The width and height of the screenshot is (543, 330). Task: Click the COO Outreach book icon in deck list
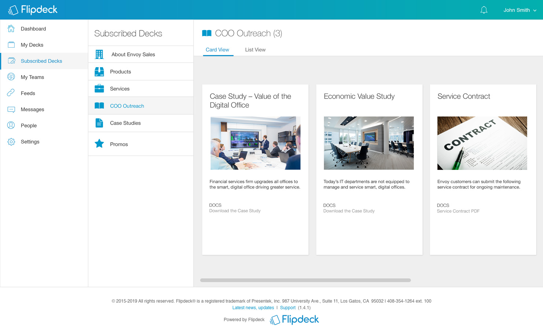[99, 106]
